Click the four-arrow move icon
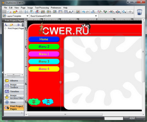147x122 pixels. point(130,12)
